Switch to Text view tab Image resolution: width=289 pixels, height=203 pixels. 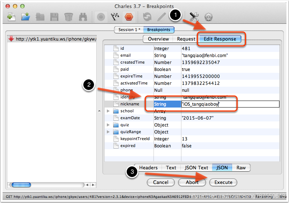point(171,168)
